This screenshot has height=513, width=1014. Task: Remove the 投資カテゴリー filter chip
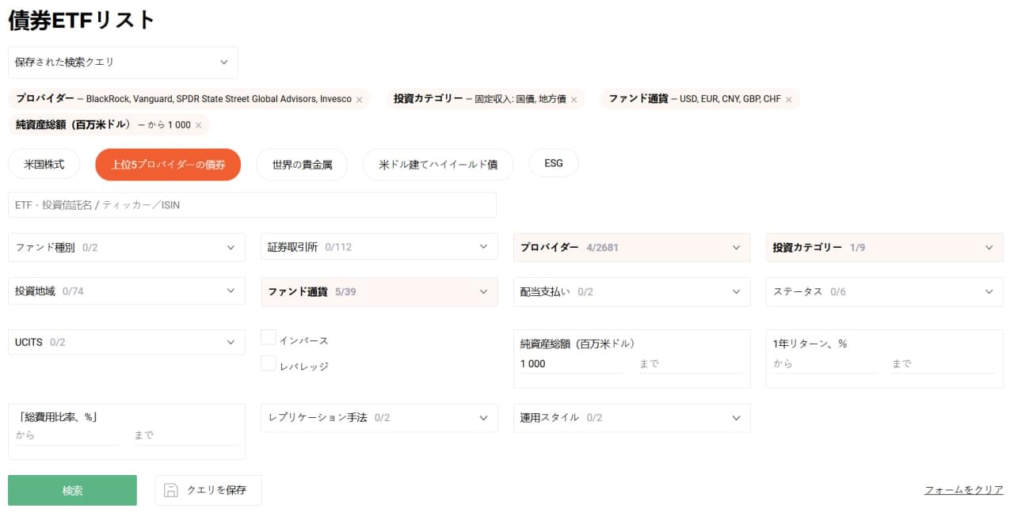(574, 100)
